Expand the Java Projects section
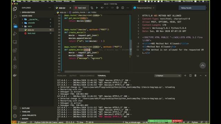The image size is (221, 124). (29, 115)
